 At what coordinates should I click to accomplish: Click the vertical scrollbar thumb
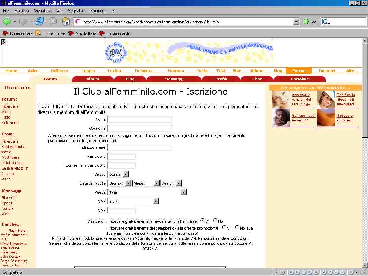[x=365, y=90]
